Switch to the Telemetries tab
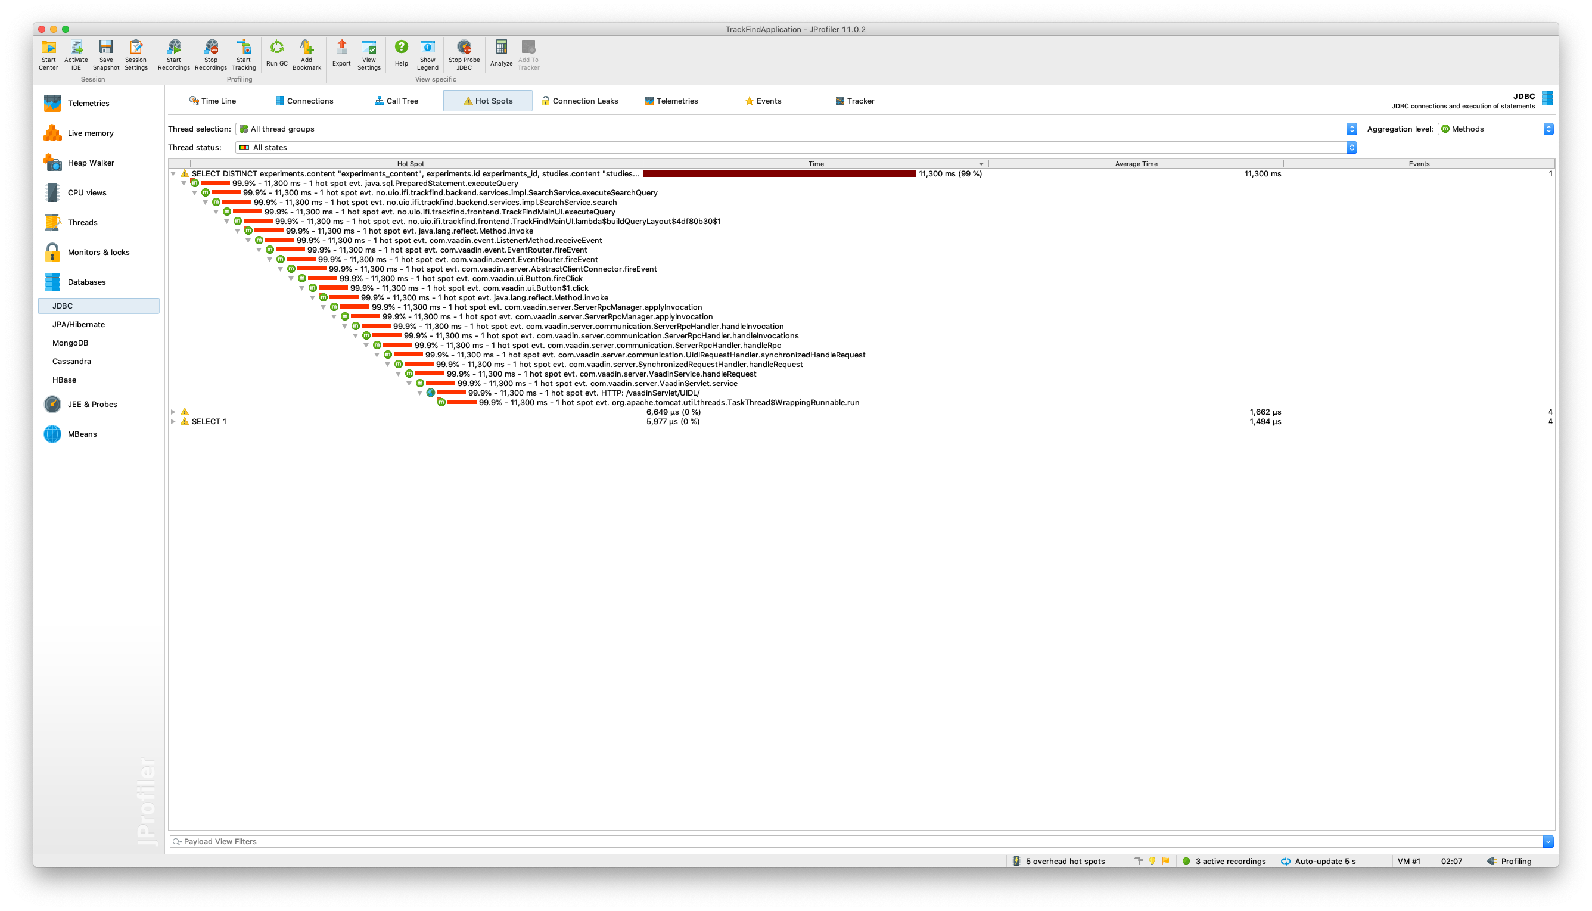 point(671,101)
